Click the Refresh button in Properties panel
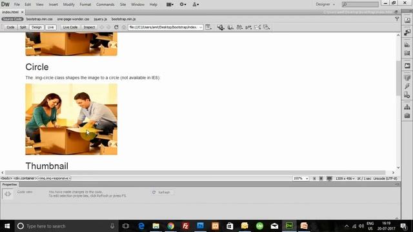 click(161, 192)
